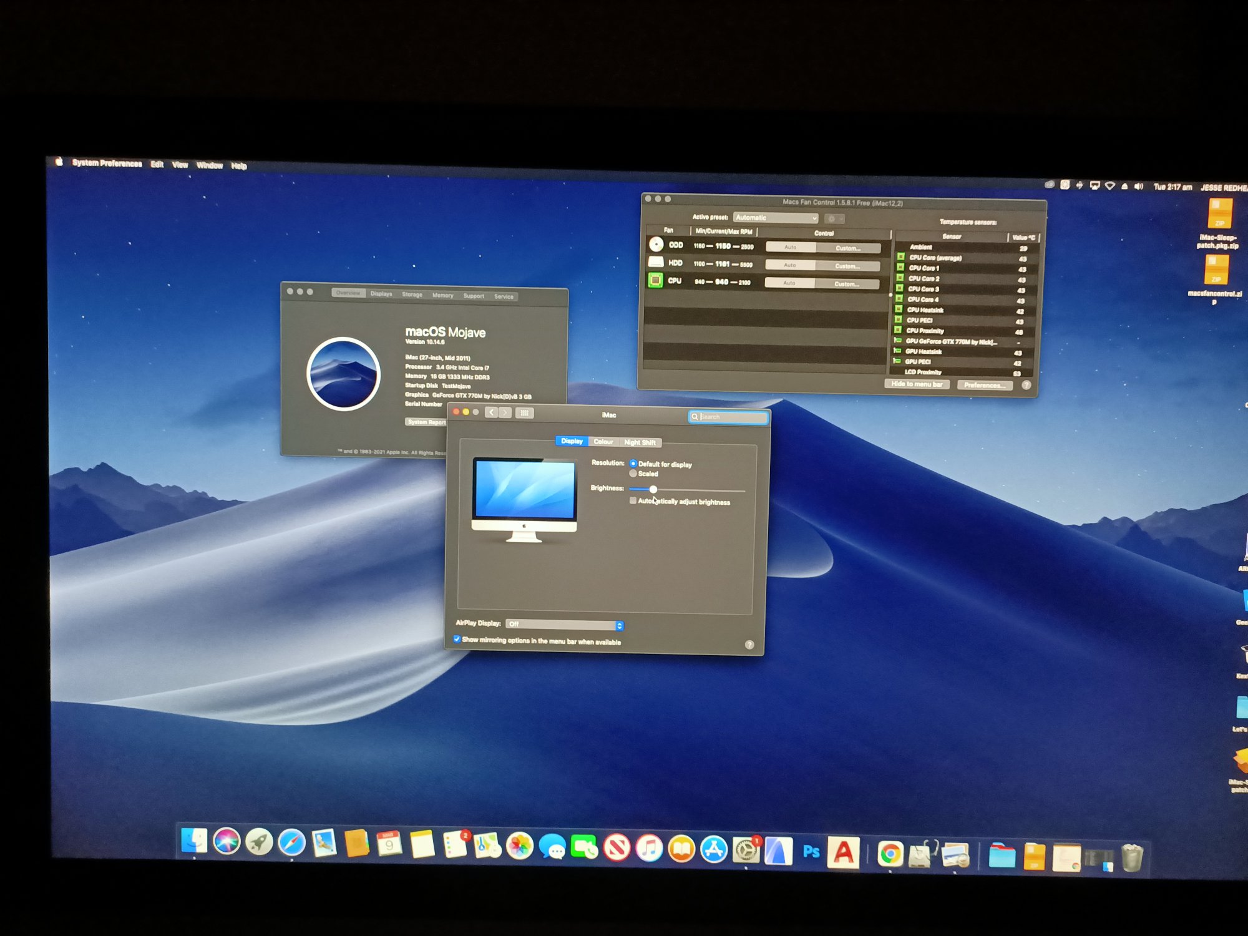
Task: Click Custom button for CPU fan
Action: pyautogui.click(x=847, y=285)
